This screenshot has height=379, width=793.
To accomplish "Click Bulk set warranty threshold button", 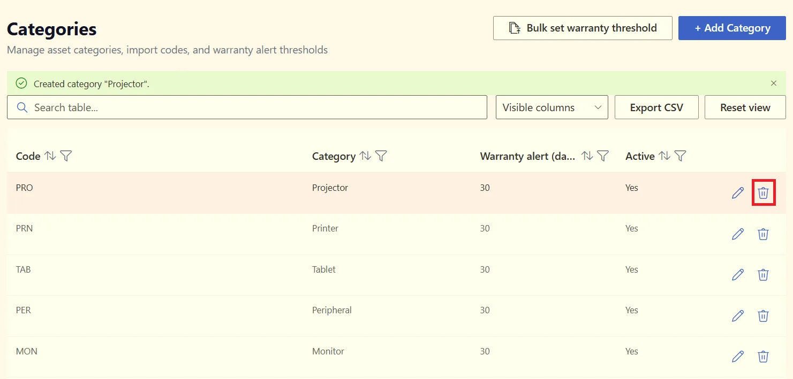I will click(x=583, y=28).
